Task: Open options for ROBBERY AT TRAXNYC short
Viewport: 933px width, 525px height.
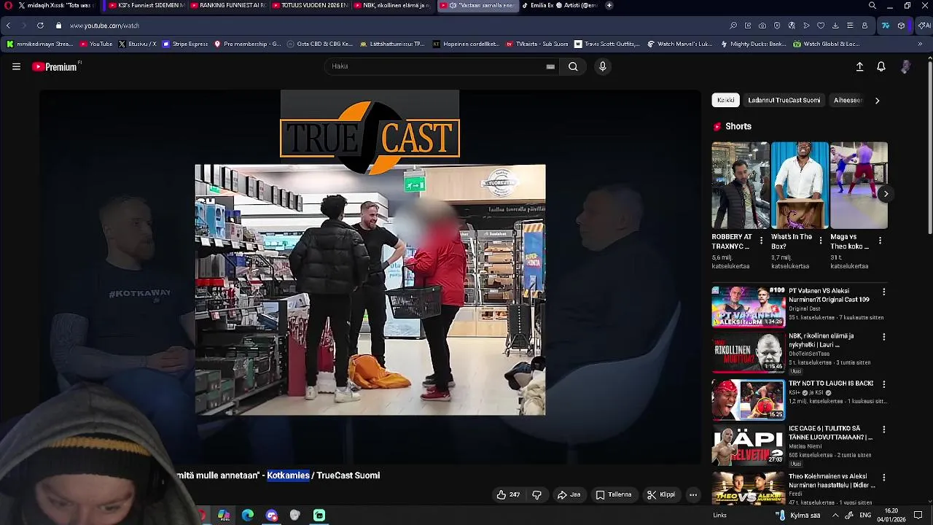Action: click(x=762, y=240)
